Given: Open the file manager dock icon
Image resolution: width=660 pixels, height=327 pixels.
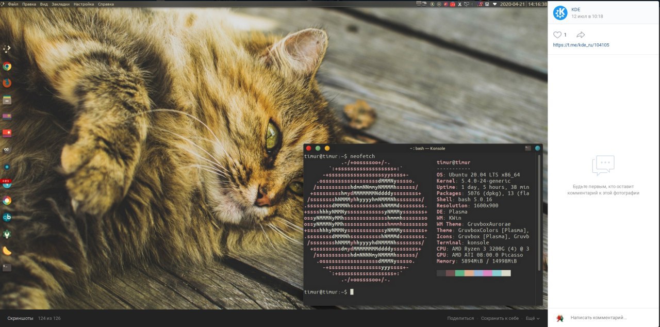Looking at the screenshot, I should point(7,100).
